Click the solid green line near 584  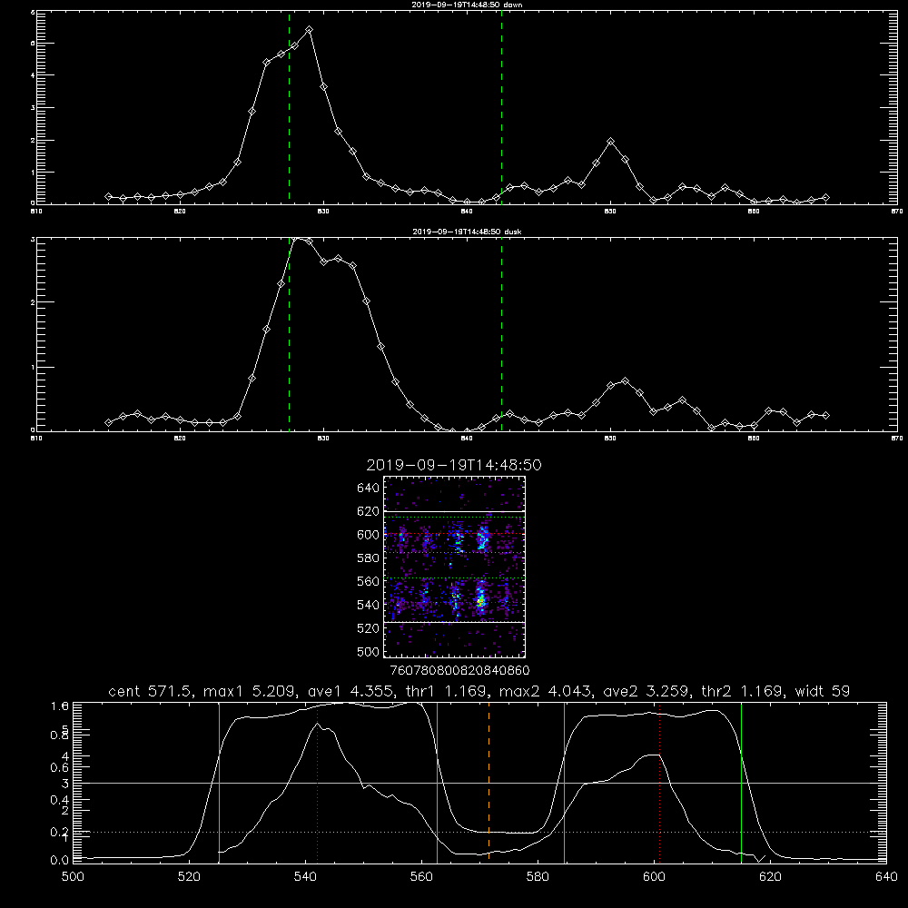(x=564, y=782)
